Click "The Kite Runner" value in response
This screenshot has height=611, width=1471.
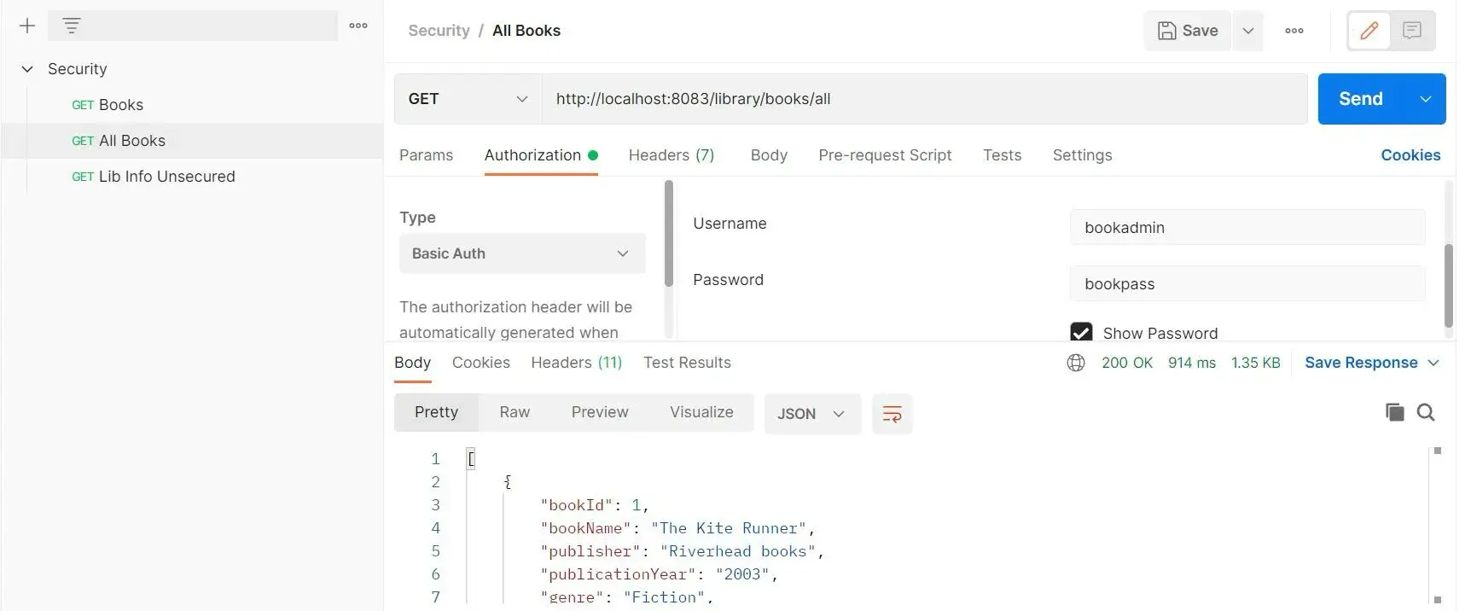coord(729,528)
